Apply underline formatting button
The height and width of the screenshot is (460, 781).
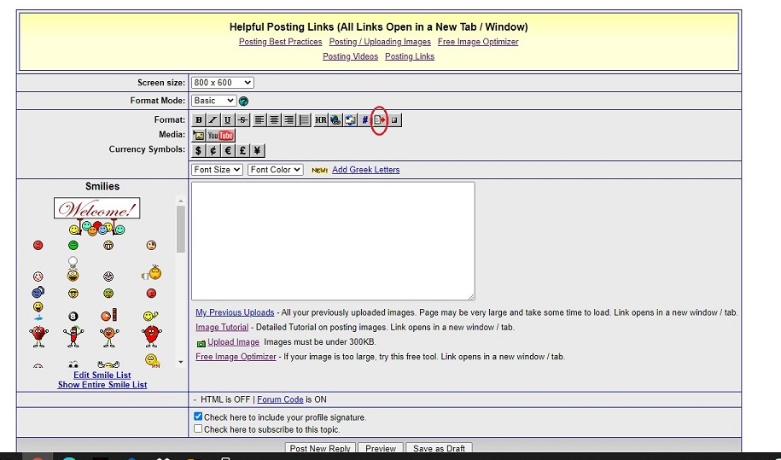228,120
